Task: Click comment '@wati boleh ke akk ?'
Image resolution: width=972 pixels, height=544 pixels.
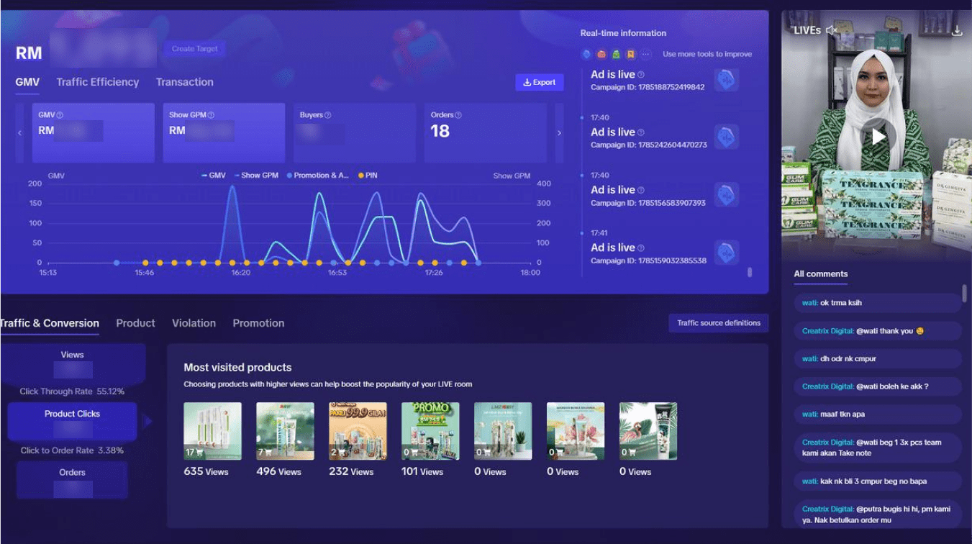Action: pos(878,386)
